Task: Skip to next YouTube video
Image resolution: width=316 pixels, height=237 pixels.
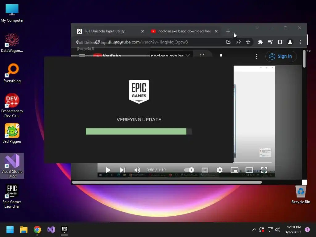Action: [x=123, y=170]
